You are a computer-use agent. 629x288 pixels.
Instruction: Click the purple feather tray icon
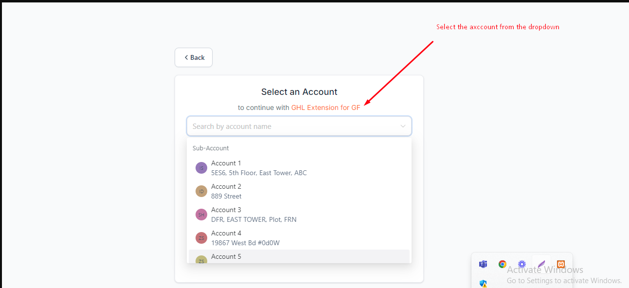(541, 264)
